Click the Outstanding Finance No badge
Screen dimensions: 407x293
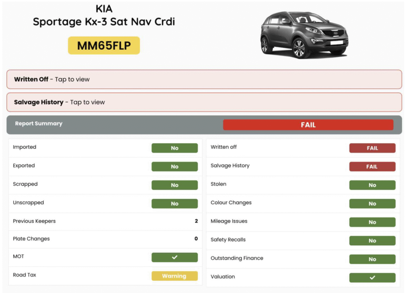tap(372, 259)
